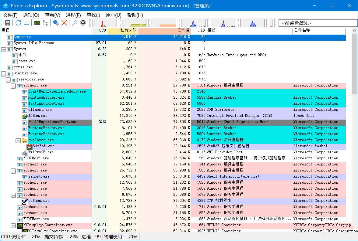
Task: Click the CPU usage history mini graph
Action: (x=104, y=22)
